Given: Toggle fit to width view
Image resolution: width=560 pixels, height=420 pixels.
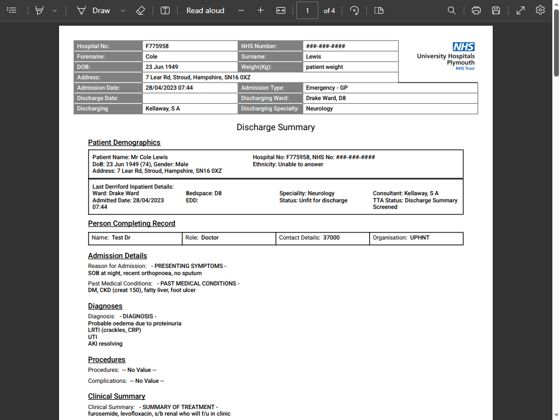Looking at the screenshot, I should click(x=281, y=10).
